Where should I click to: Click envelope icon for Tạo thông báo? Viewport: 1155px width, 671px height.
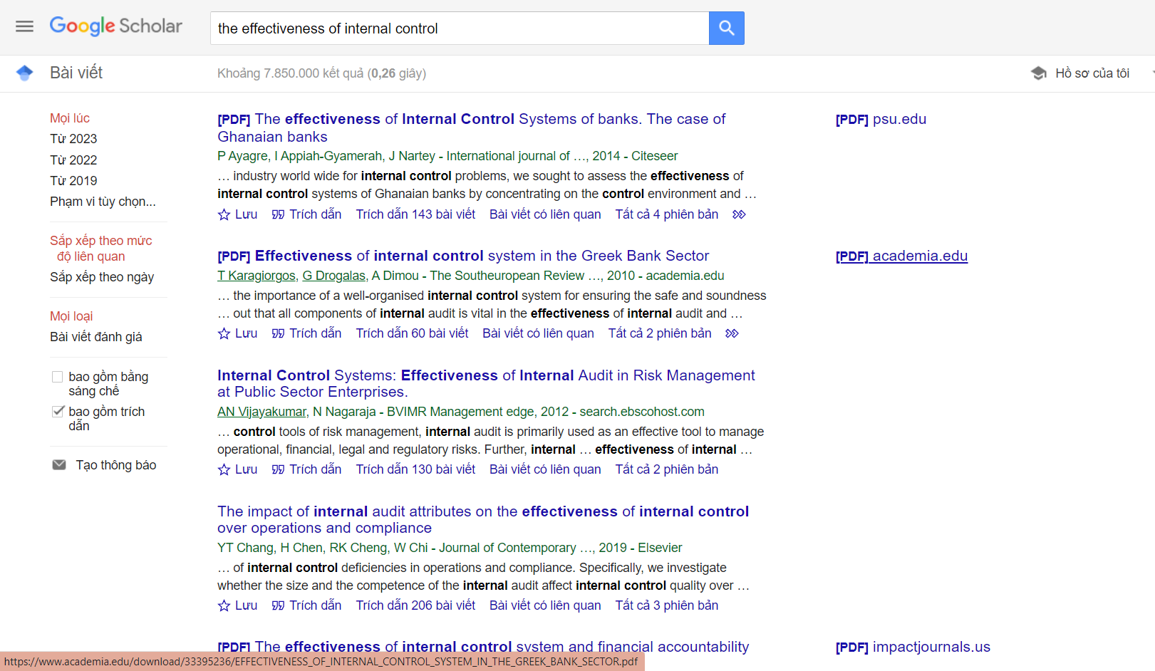[x=59, y=465]
